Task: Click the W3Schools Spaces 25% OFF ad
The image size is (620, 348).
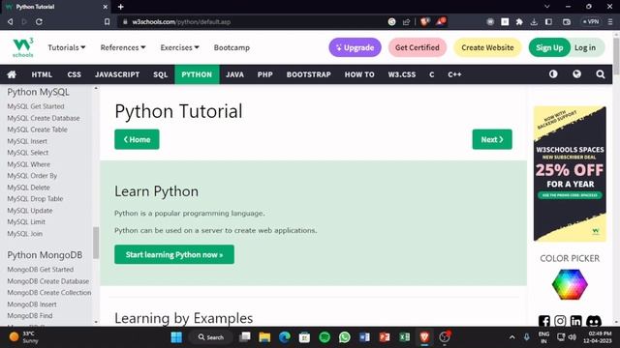Action: pos(570,174)
